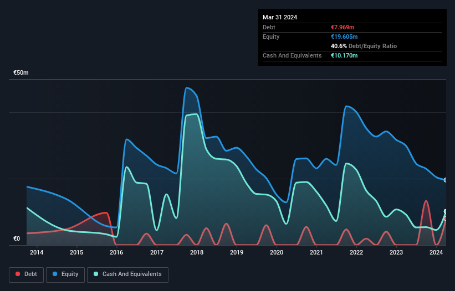Click the 2018 x-axis label
Screen dimensions: 455x291
(197, 252)
